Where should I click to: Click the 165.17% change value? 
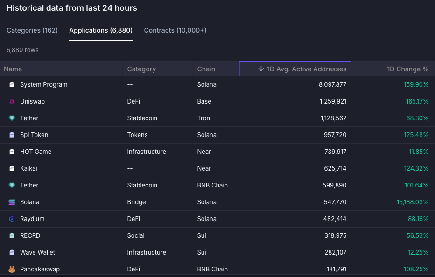(417, 102)
